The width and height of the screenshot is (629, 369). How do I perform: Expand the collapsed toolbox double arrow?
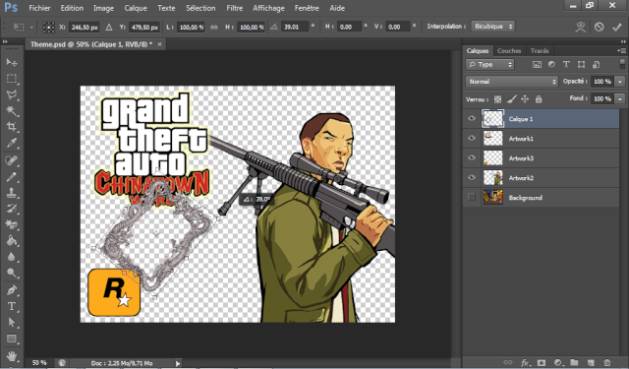pyautogui.click(x=5, y=41)
